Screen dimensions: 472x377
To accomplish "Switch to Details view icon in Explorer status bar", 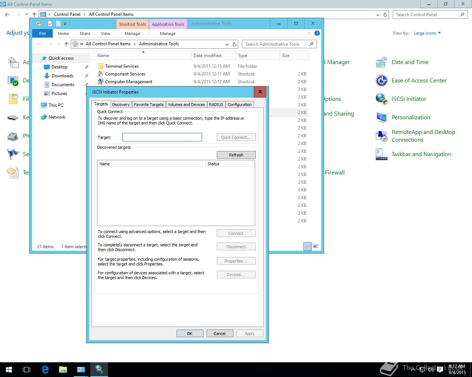I will tap(308, 246).
